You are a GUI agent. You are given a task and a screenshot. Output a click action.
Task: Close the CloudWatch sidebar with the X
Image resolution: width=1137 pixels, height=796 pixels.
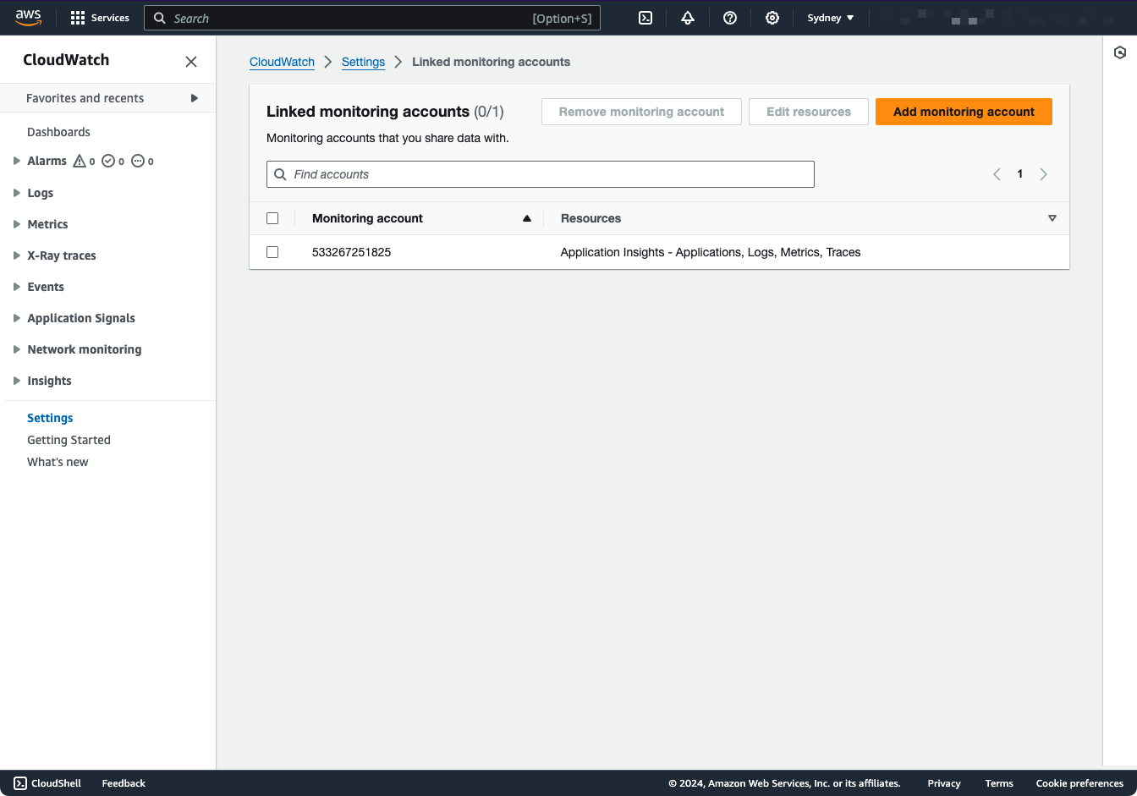191,62
